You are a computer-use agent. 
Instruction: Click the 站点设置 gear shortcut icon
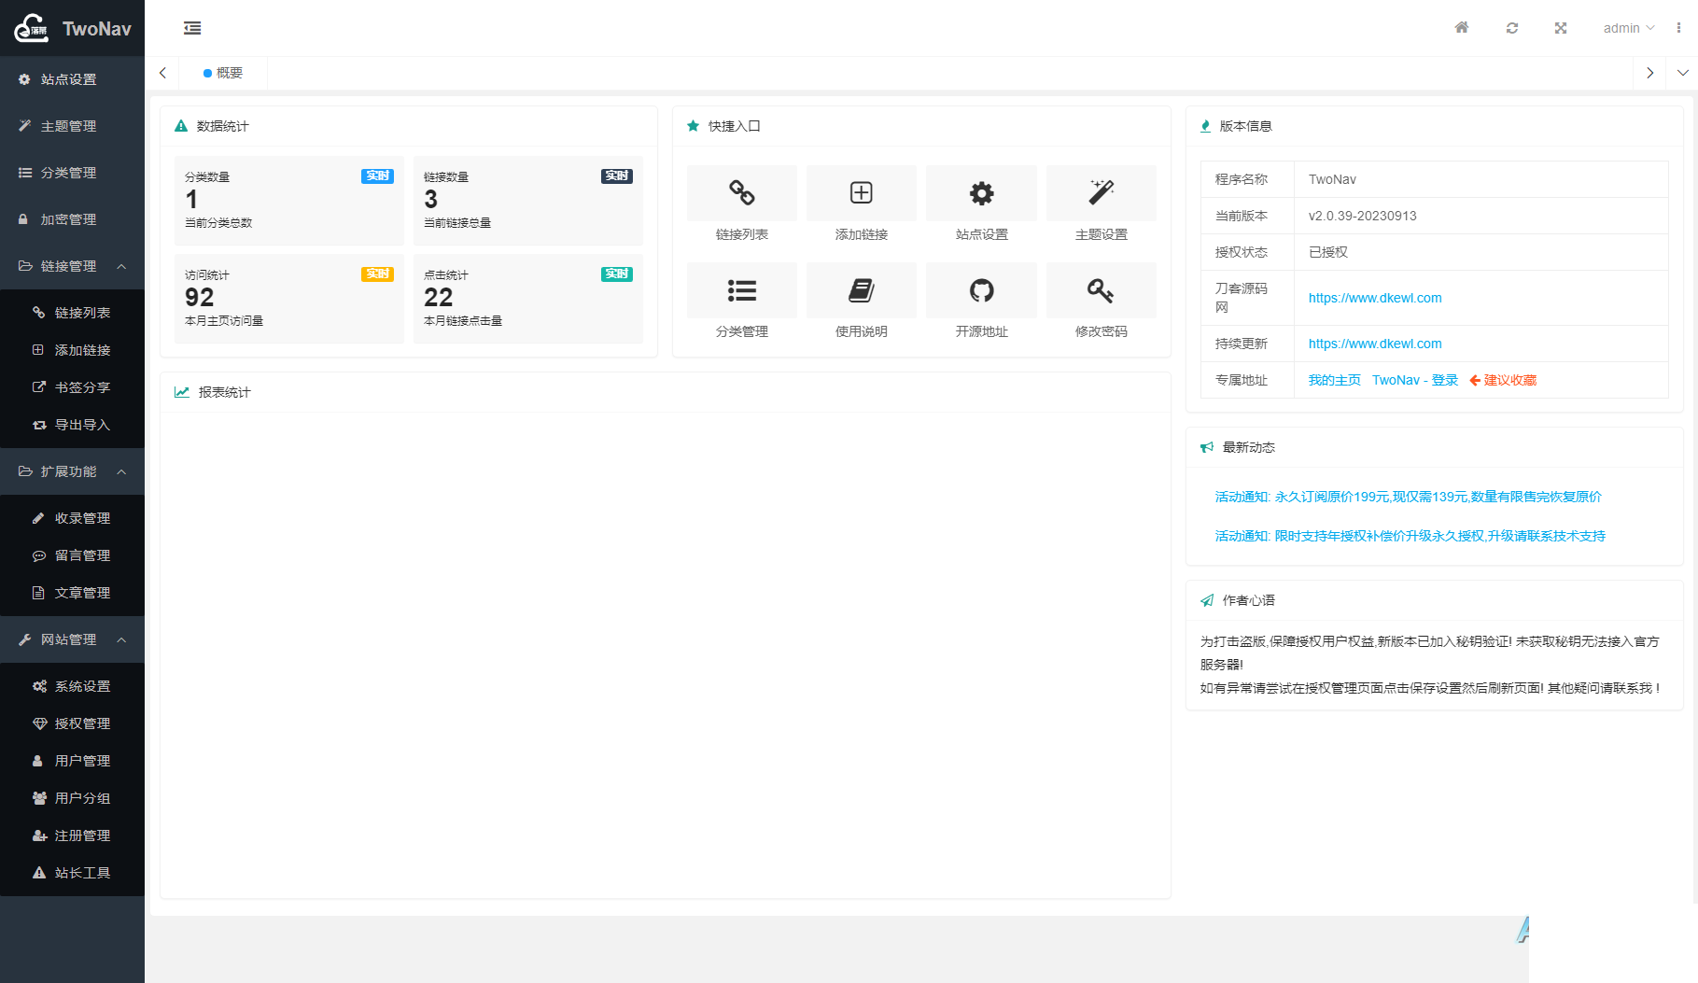981,193
